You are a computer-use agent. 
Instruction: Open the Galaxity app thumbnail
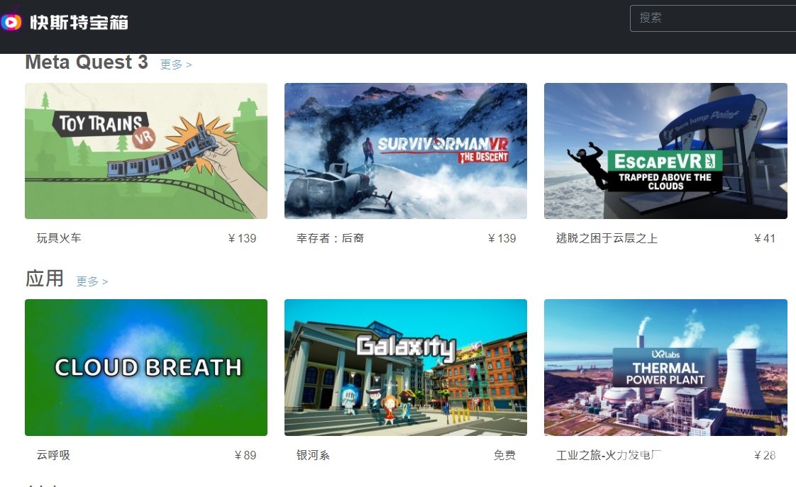406,367
